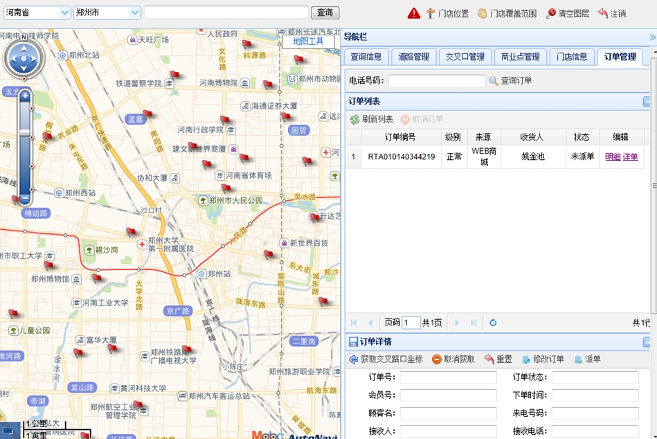
Task: Click 派单 dispatch button
Action: (x=588, y=359)
